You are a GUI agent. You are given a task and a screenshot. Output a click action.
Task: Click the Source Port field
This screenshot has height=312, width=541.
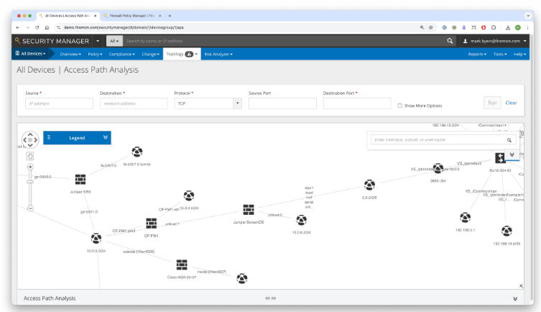tap(282, 104)
